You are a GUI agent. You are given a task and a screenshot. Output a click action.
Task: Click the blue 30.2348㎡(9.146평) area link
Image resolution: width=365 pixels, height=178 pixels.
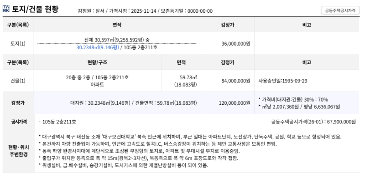pyautogui.click(x=98, y=48)
